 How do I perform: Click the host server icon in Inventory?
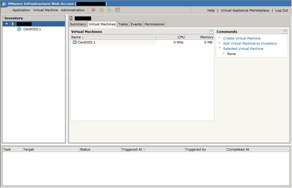pos(13,24)
